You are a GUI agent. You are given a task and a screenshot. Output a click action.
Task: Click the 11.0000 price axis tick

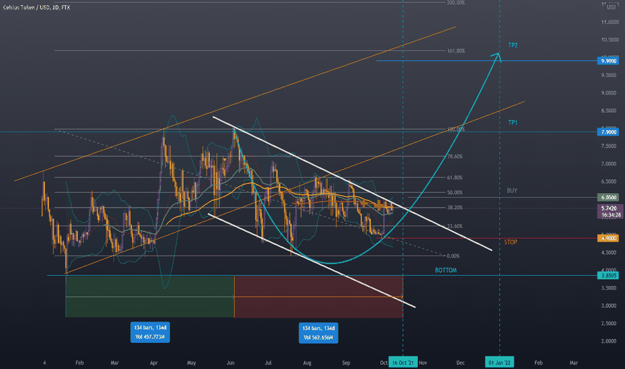pos(610,22)
